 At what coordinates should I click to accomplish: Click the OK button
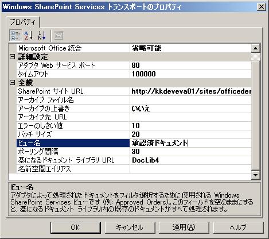[x=76, y=228]
